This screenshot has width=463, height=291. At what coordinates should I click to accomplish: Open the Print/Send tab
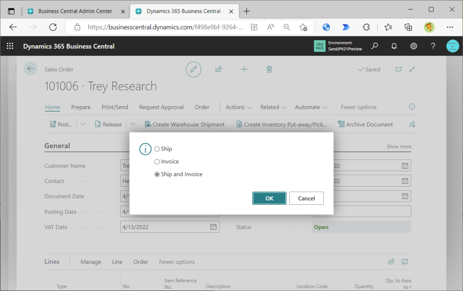[115, 107]
